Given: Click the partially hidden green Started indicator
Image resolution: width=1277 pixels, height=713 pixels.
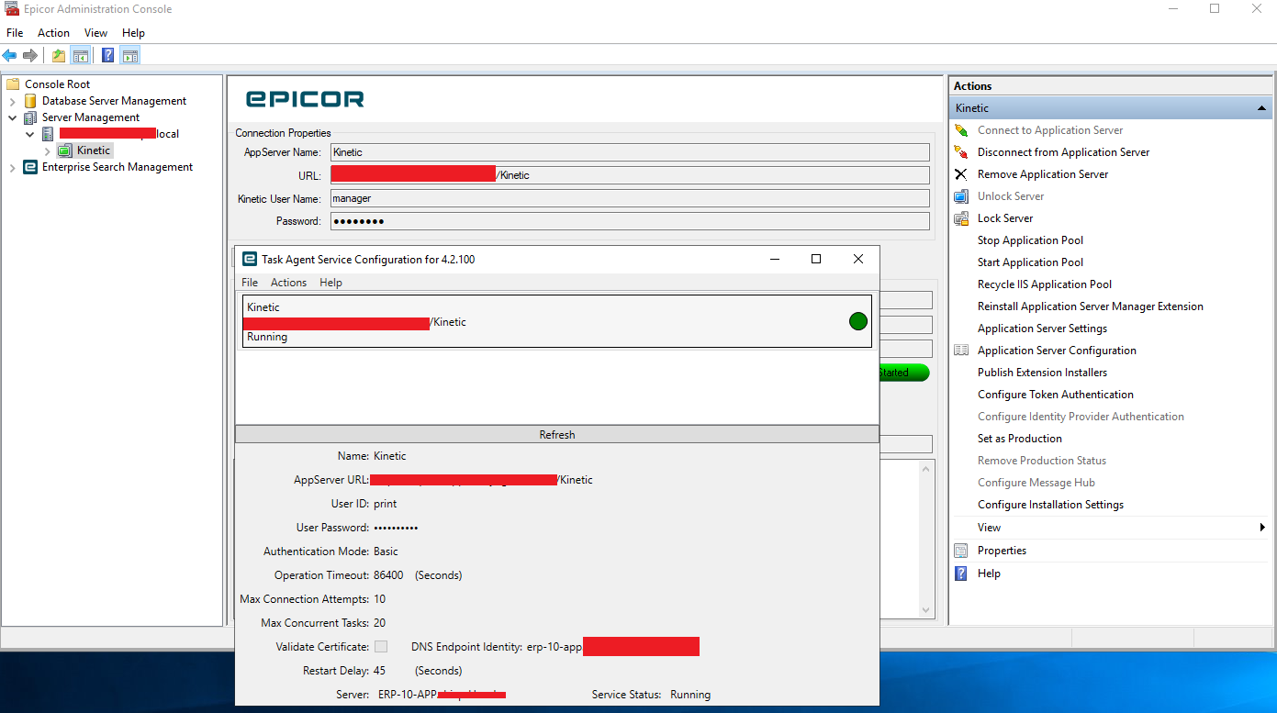Looking at the screenshot, I should (x=903, y=373).
